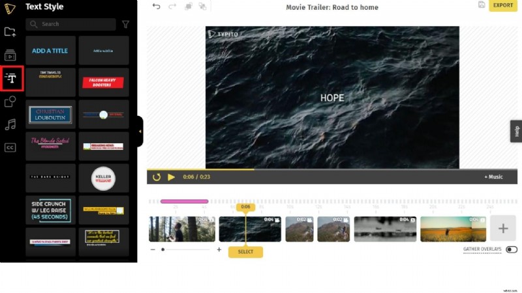Choose the Falcon Heavy Boosters style
This screenshot has width=522, height=293.
pyautogui.click(x=104, y=83)
